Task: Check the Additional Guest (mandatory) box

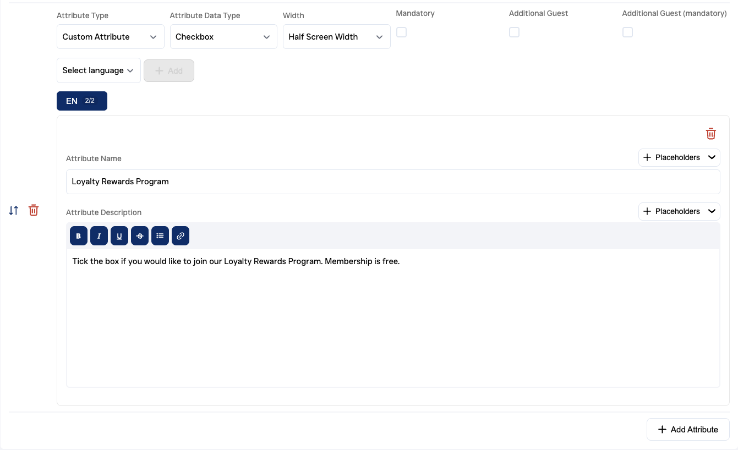Action: pos(627,32)
